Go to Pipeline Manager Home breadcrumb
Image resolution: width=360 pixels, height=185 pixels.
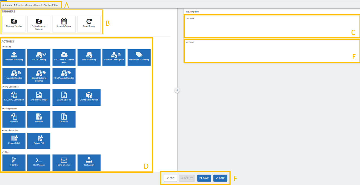28,5
